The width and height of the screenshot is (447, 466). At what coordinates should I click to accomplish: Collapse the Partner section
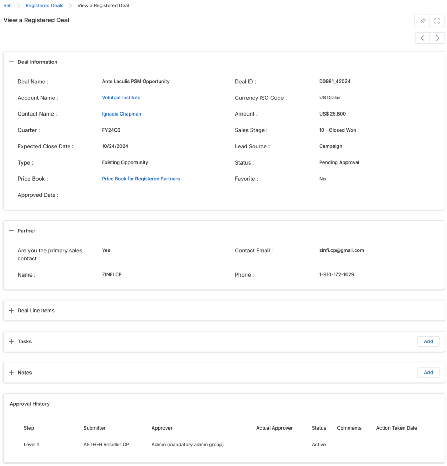[11, 231]
